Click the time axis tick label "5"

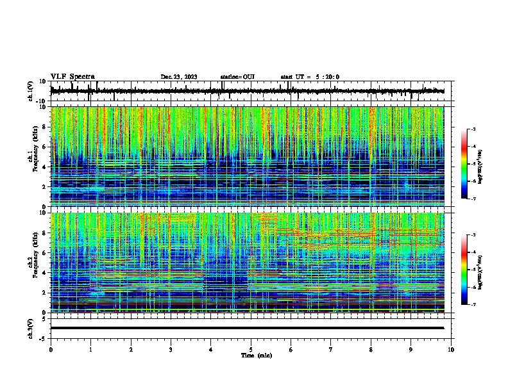coord(251,350)
